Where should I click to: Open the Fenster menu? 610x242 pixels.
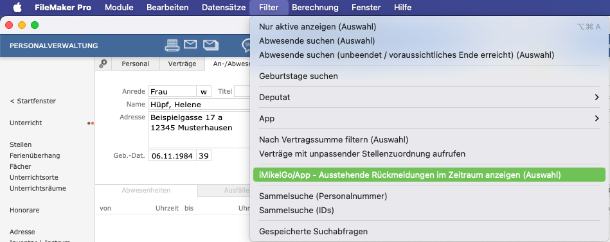pos(366,7)
